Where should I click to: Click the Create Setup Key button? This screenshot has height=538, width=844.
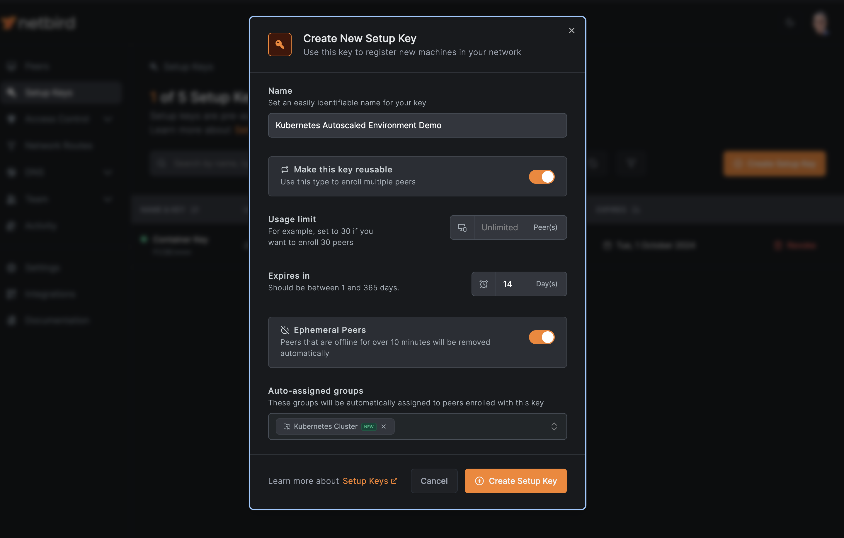click(x=515, y=481)
